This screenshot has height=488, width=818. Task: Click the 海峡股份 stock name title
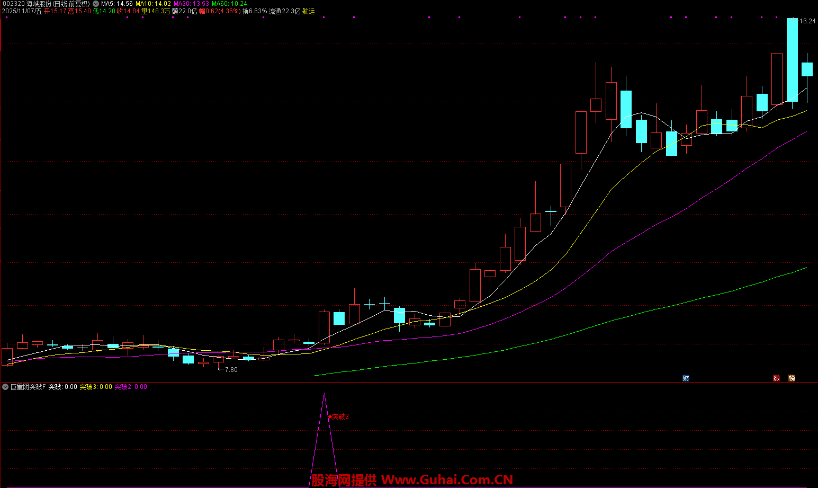coord(39,4)
